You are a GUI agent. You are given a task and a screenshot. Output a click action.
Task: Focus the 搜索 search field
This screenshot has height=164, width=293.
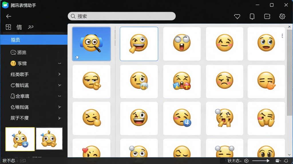tap(122, 16)
